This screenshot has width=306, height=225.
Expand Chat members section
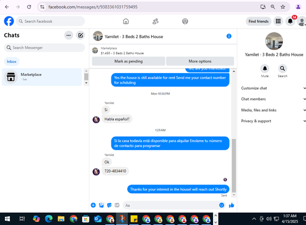pos(274,99)
